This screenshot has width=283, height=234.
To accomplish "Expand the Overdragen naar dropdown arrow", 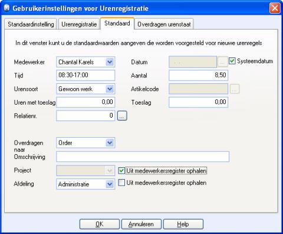I will pos(110,142).
